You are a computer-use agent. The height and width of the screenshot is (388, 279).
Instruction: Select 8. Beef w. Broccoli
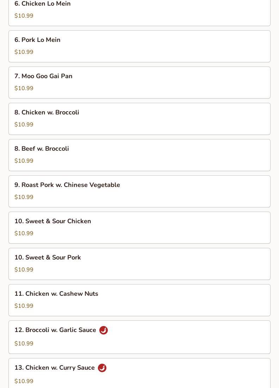[x=139, y=155]
